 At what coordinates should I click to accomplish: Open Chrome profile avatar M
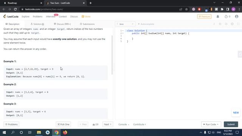pyautogui.click(x=233, y=9)
